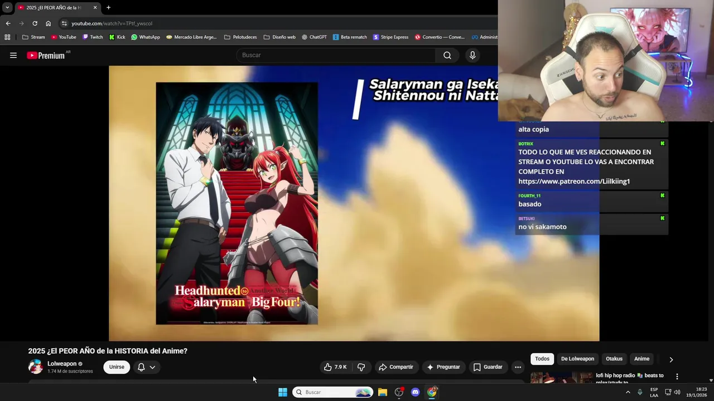The width and height of the screenshot is (714, 401).
Task: Switch to Chrome in the taskbar
Action: coord(432,392)
